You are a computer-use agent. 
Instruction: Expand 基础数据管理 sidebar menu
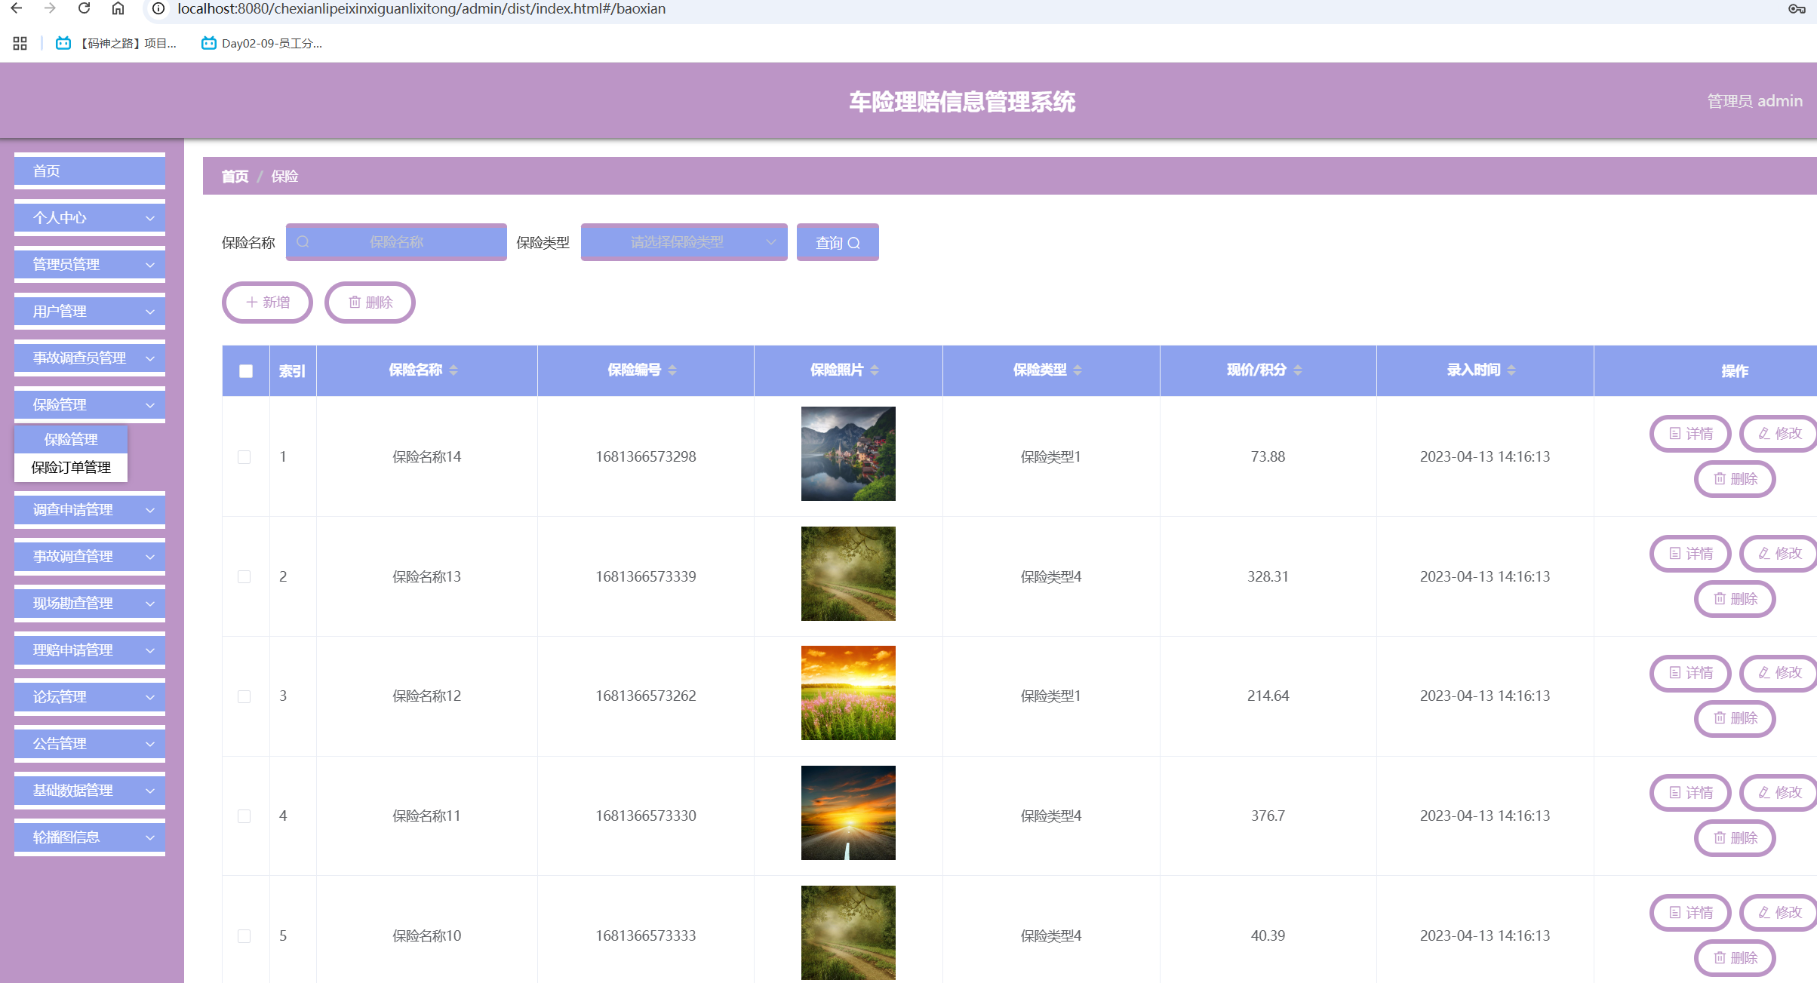coord(90,791)
